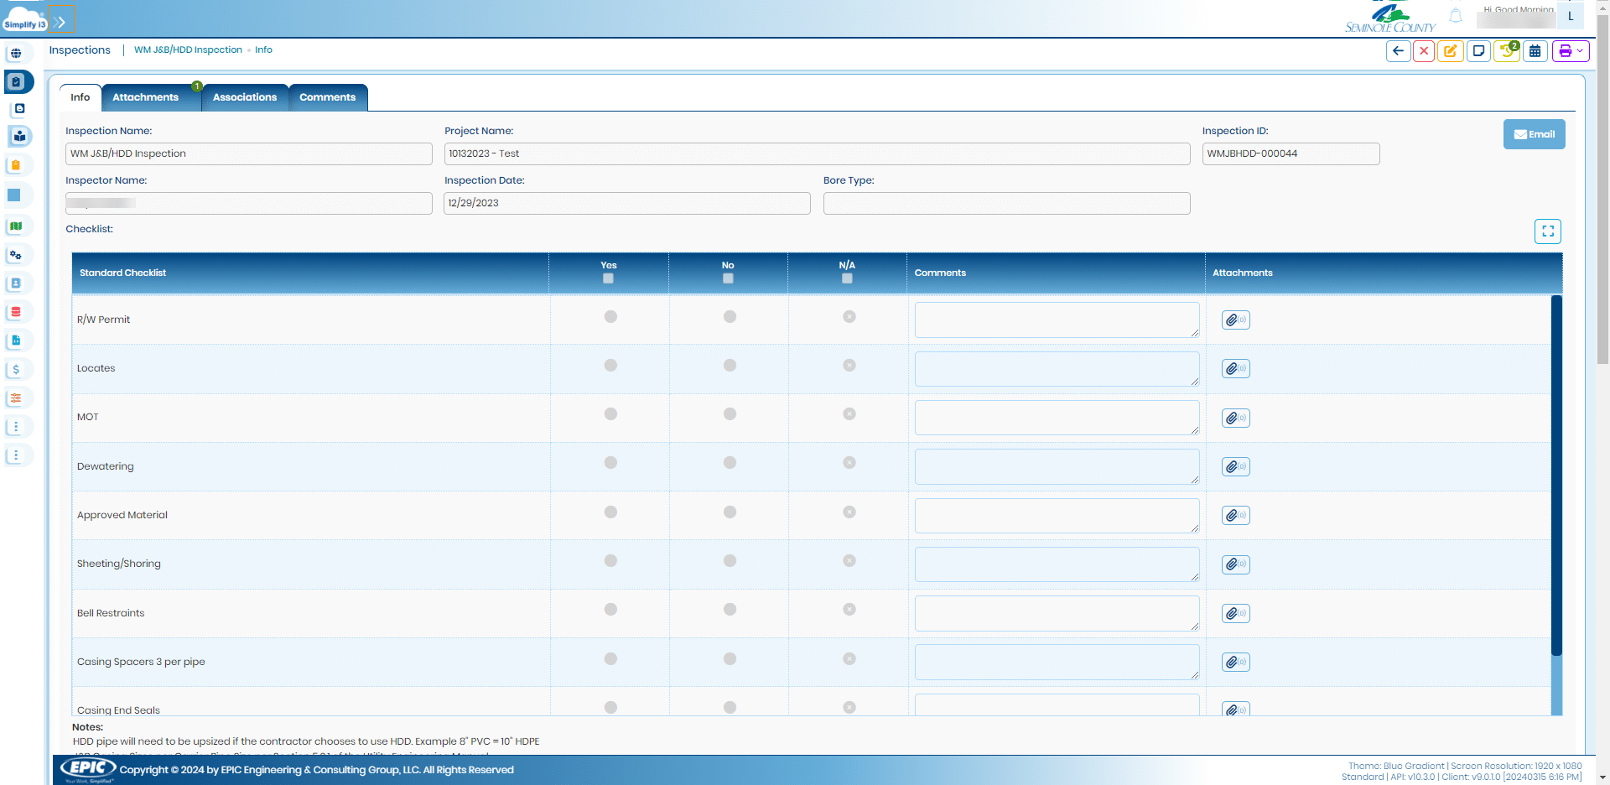Viewport: 1610px width, 785px height.
Task: Check the Yes column header checkbox
Action: pyautogui.click(x=609, y=278)
